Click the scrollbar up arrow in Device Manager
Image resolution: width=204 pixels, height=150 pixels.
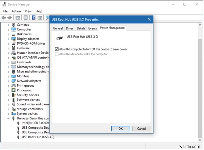click(200, 25)
